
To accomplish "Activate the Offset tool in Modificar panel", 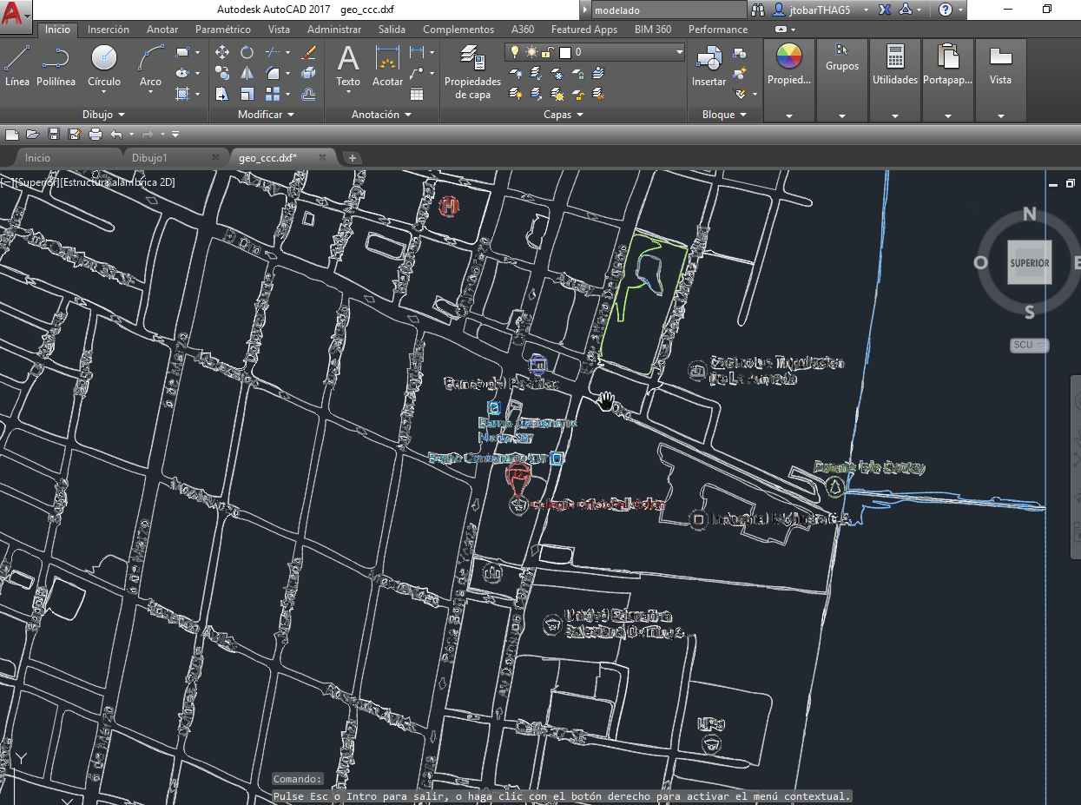I will coord(308,94).
